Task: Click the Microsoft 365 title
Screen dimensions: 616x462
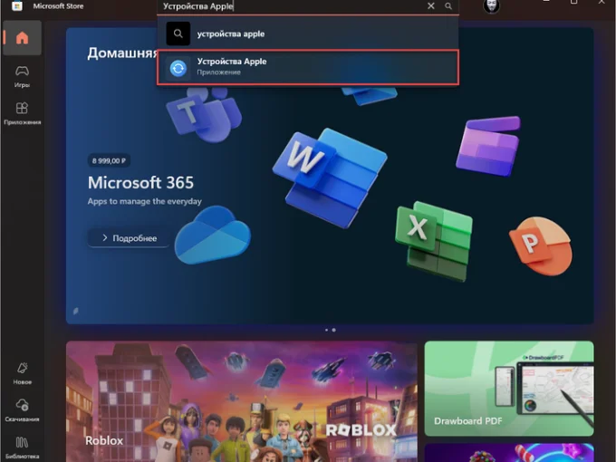Action: click(140, 183)
